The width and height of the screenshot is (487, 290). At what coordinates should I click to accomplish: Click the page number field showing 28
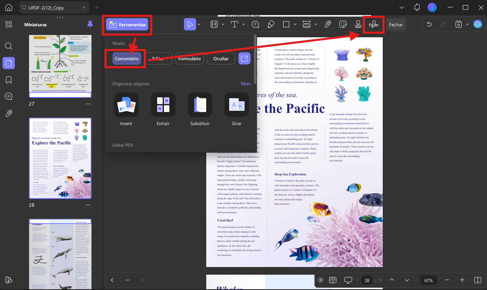click(367, 280)
